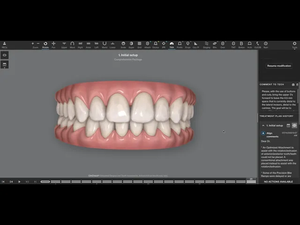Open the Bolton analysis tool
Viewport: 300px width, 225px height.
[241, 45]
